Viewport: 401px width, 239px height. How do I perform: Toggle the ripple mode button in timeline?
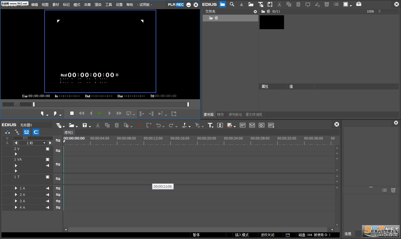click(x=17, y=132)
